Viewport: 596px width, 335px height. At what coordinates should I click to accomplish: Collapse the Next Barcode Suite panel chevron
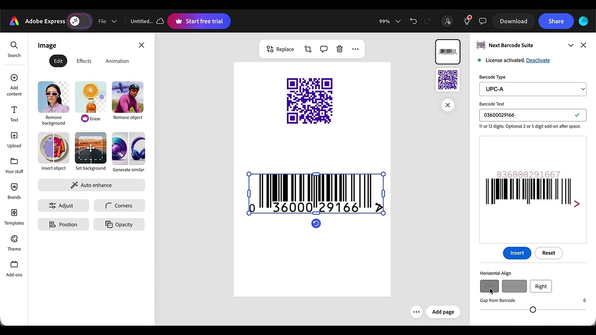(570, 45)
